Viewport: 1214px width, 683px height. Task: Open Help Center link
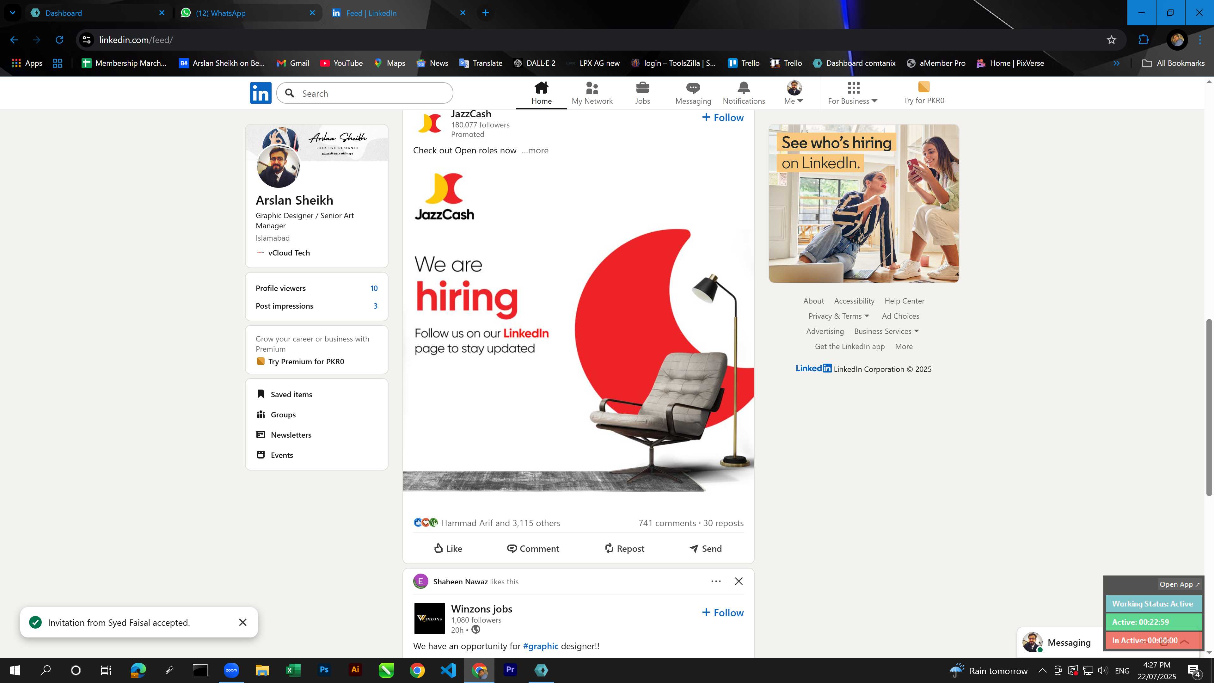click(904, 301)
